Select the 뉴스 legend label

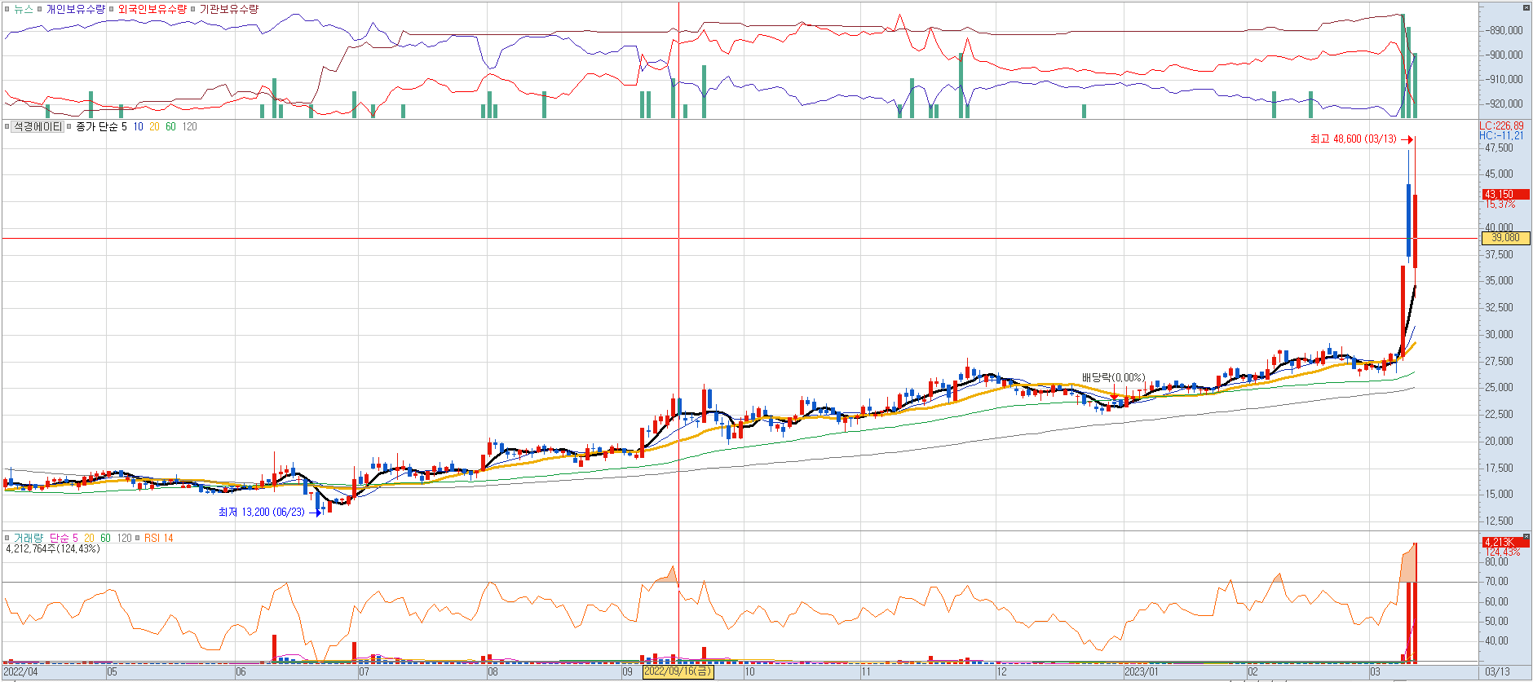click(24, 10)
